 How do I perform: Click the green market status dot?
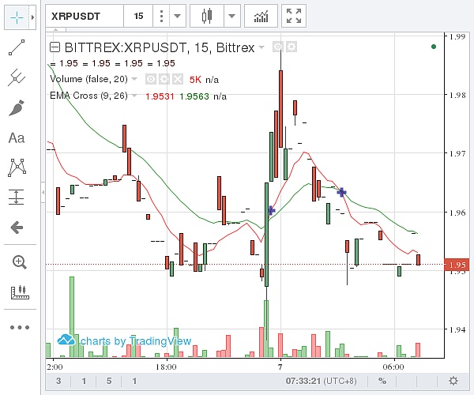[434, 47]
